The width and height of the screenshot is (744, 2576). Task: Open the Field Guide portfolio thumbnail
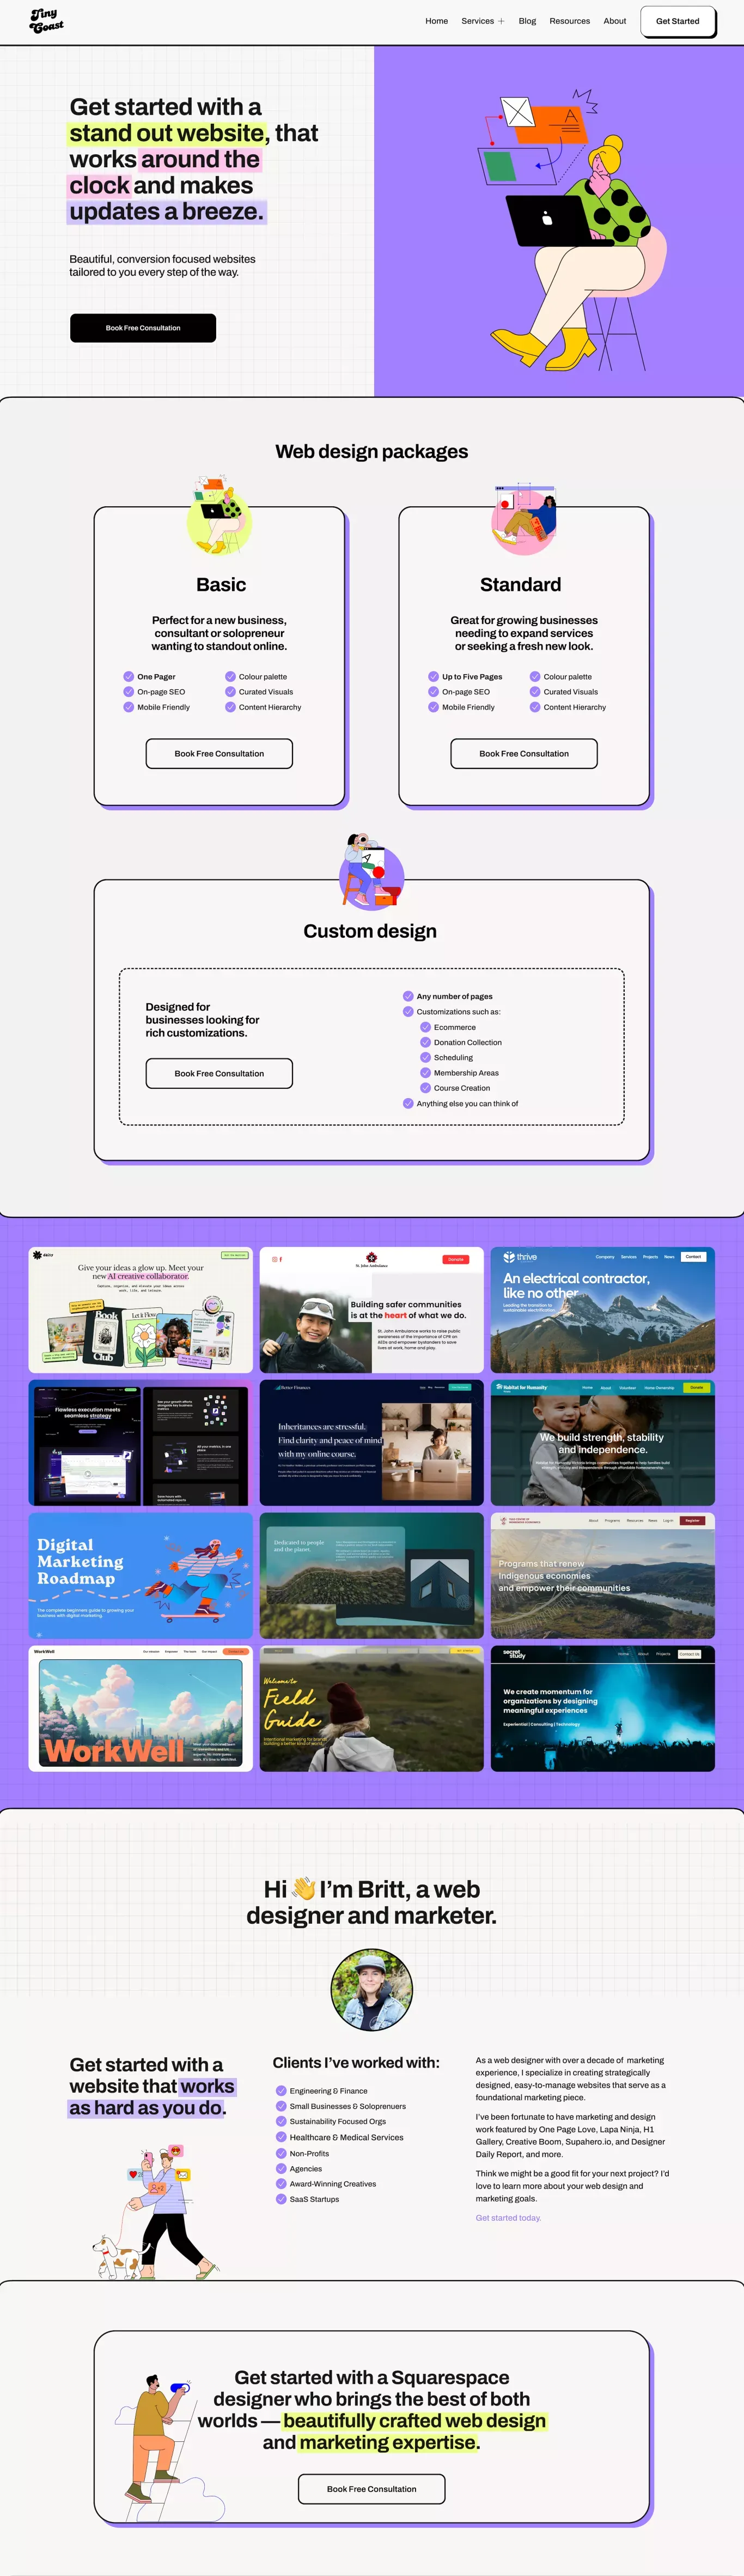coord(371,1709)
